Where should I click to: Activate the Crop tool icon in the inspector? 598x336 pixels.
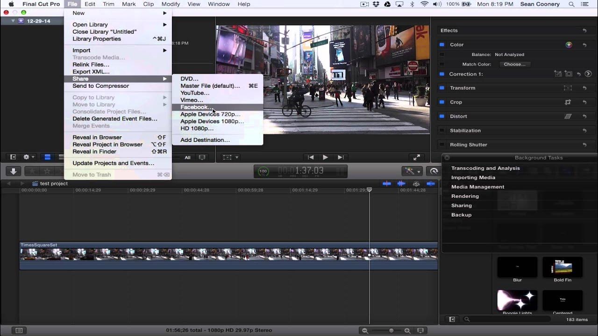point(568,102)
